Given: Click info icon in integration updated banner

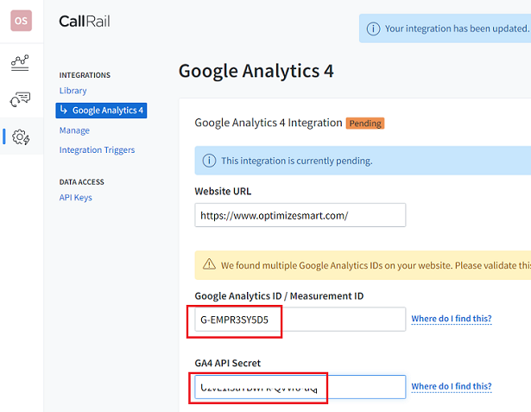Looking at the screenshot, I should pos(374,29).
